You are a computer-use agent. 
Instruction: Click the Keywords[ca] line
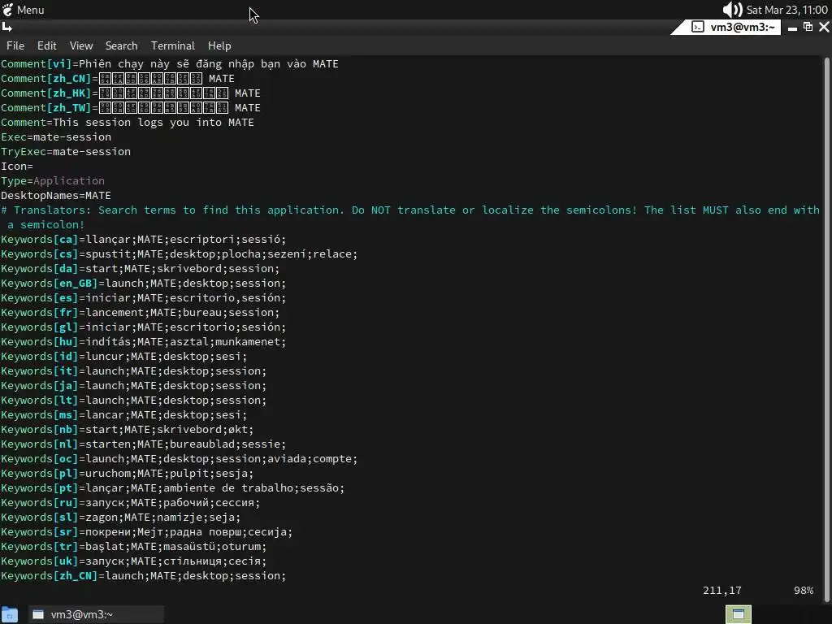pyautogui.click(x=143, y=240)
